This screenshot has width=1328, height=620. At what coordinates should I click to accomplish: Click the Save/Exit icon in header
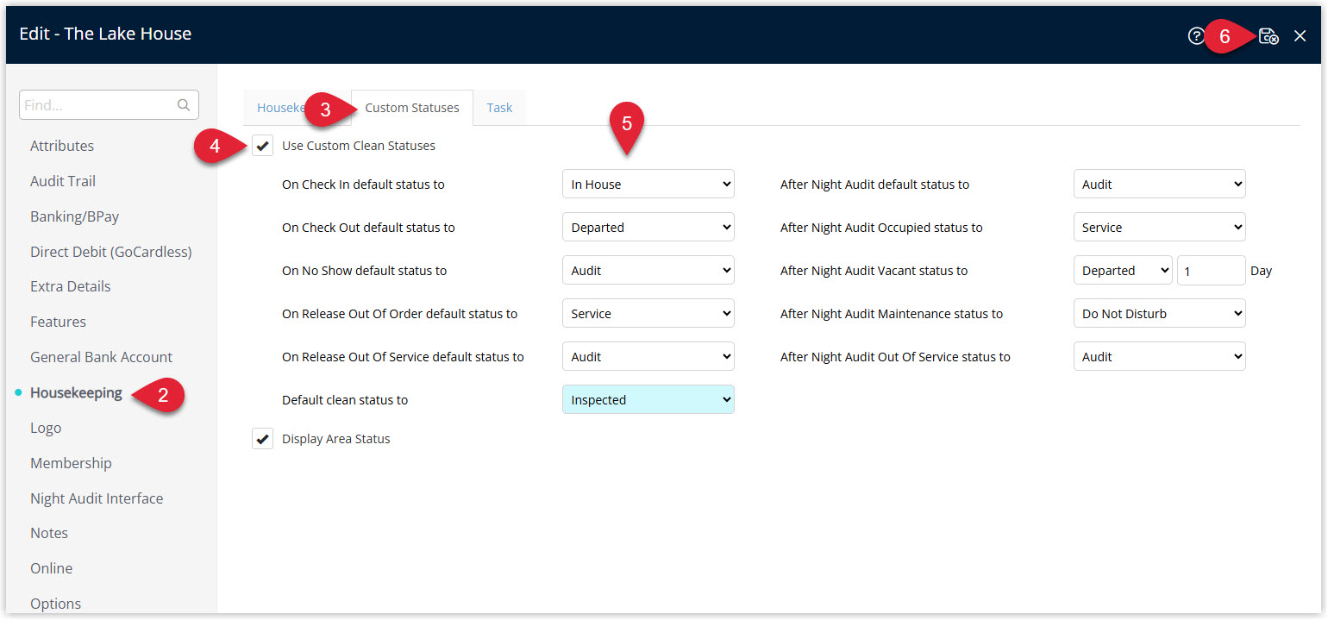tap(1268, 35)
